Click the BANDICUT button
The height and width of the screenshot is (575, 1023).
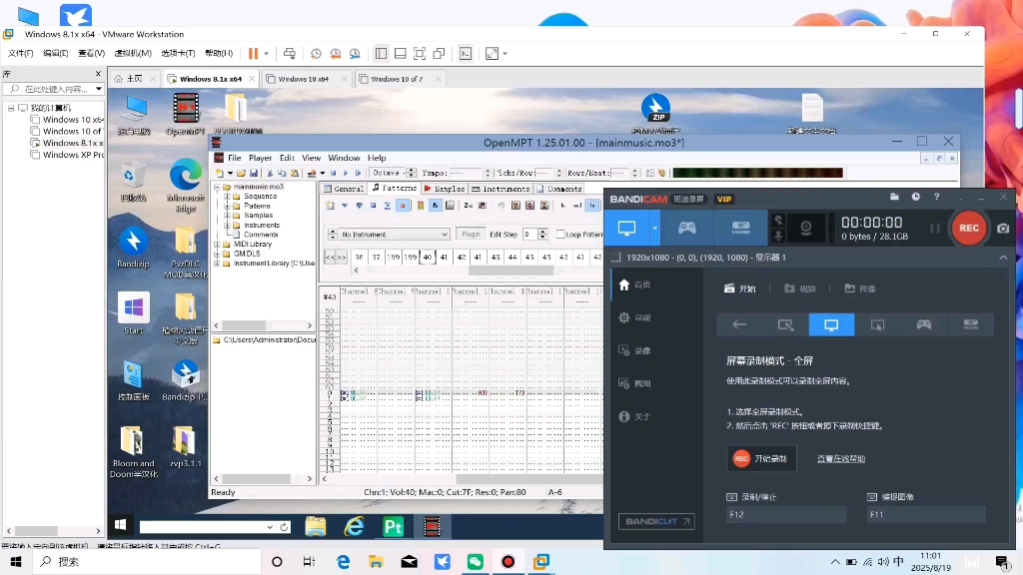(x=656, y=521)
